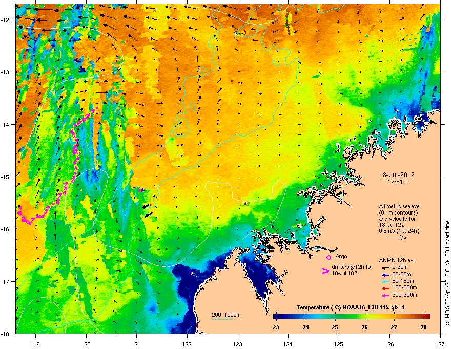
Task: Click the cyan 80-150m ANMN arrow symbol
Action: [x=385, y=281]
